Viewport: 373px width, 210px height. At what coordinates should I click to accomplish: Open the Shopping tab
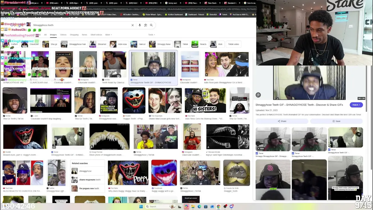click(x=74, y=35)
